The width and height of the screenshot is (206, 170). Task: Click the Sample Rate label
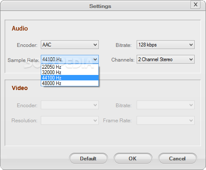click(x=23, y=60)
